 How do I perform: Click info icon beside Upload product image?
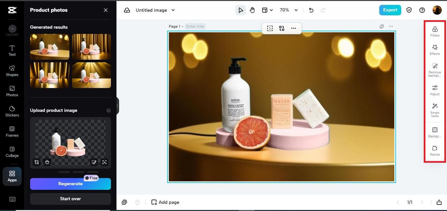(109, 110)
